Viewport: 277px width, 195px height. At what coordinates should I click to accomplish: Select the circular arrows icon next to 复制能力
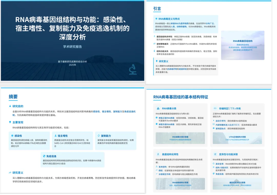click(x=98, y=136)
